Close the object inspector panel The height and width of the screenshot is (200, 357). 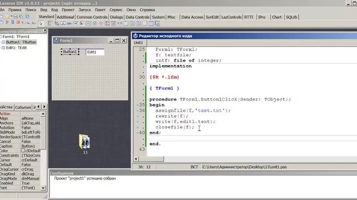point(45,31)
